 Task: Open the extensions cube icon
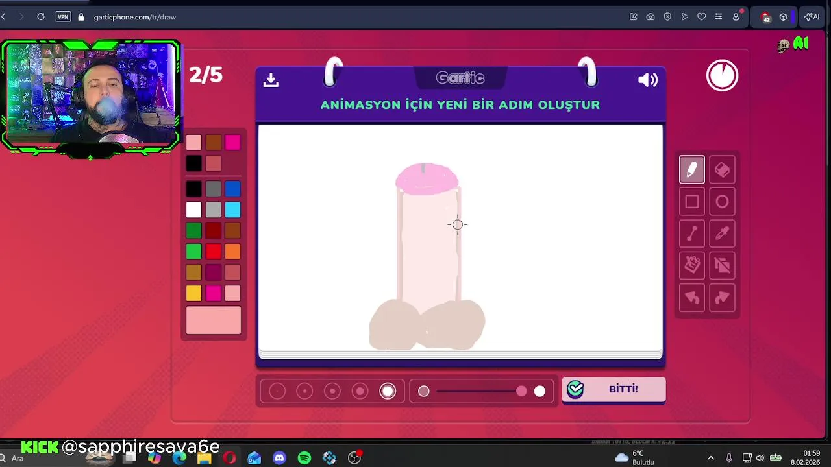784,17
